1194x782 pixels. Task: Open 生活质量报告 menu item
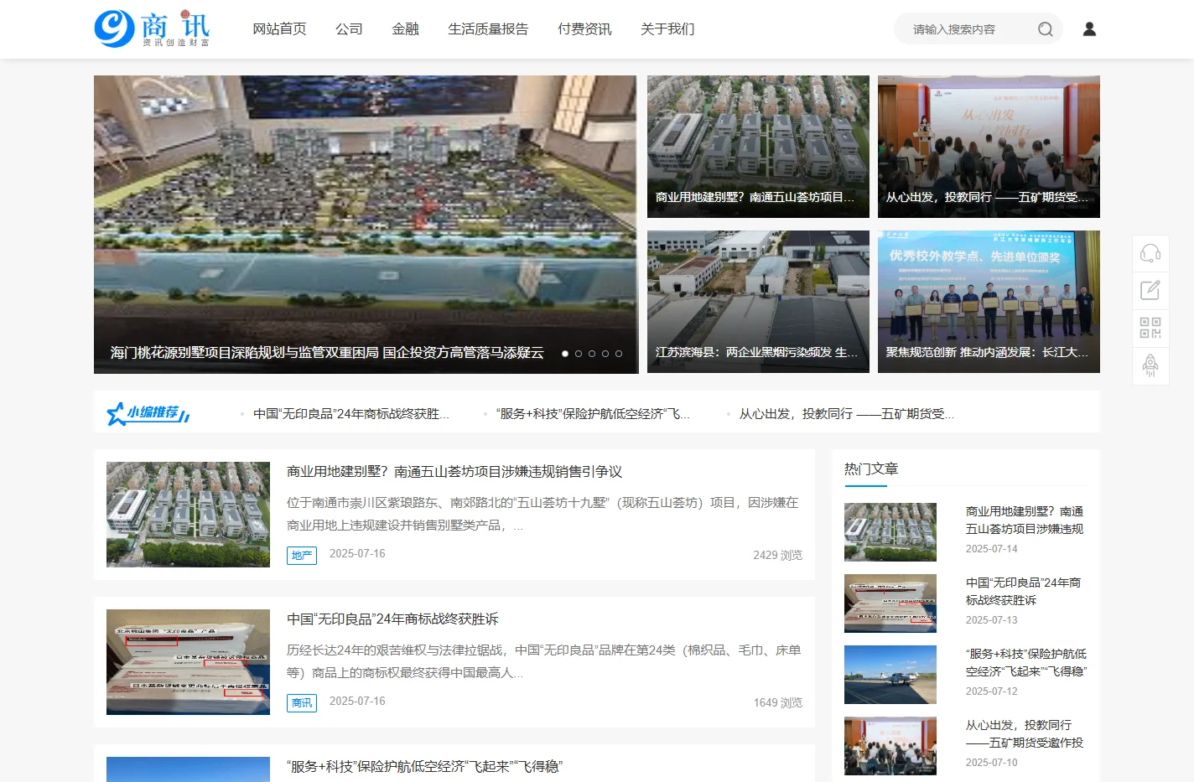pos(488,29)
